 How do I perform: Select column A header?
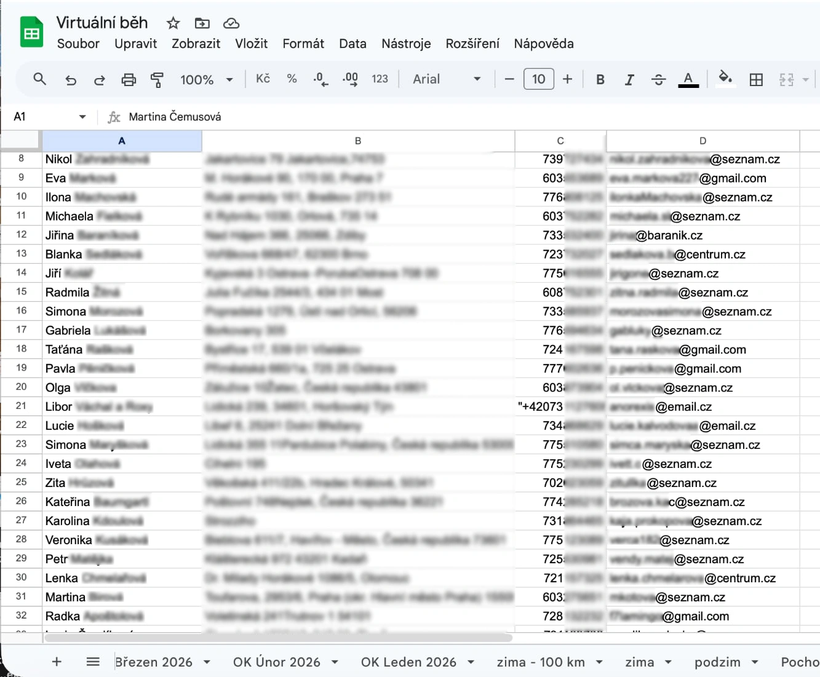[x=122, y=141]
